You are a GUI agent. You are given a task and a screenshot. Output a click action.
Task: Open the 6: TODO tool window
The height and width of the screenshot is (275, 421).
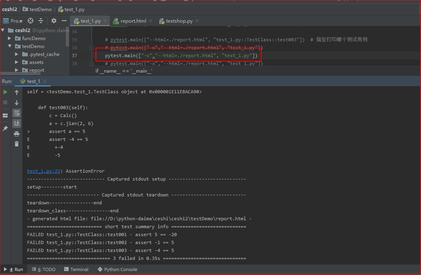44,269
